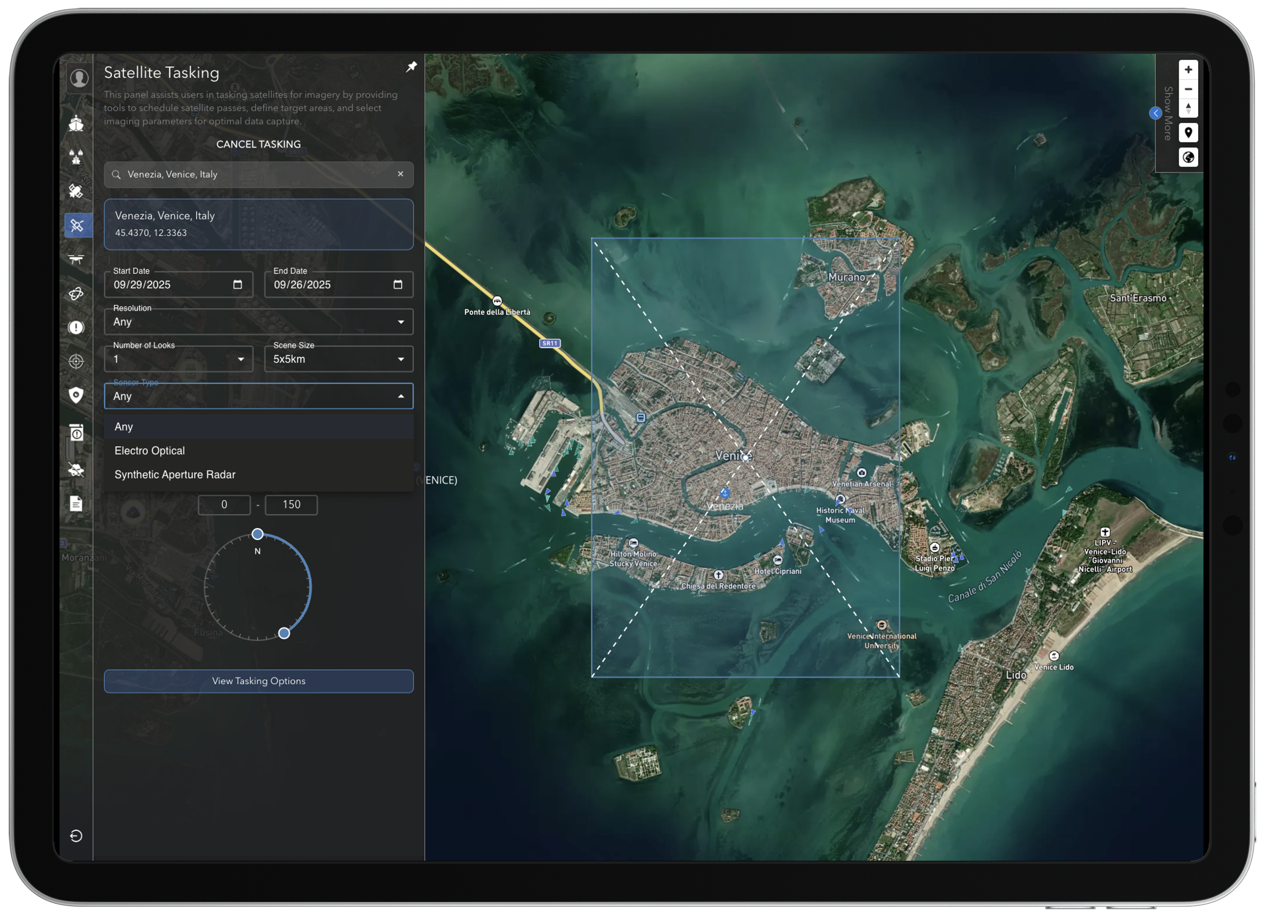Image resolution: width=1263 pixels, height=915 pixels.
Task: Open the drone icon in sidebar
Action: pos(76,259)
